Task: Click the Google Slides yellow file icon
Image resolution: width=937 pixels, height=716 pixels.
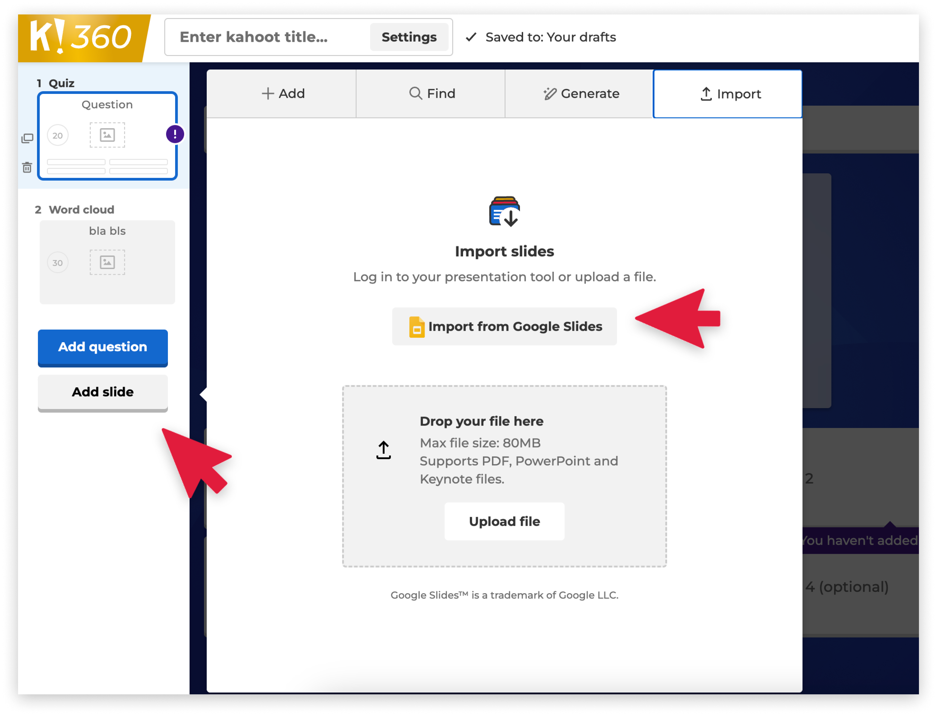Action: tap(416, 327)
